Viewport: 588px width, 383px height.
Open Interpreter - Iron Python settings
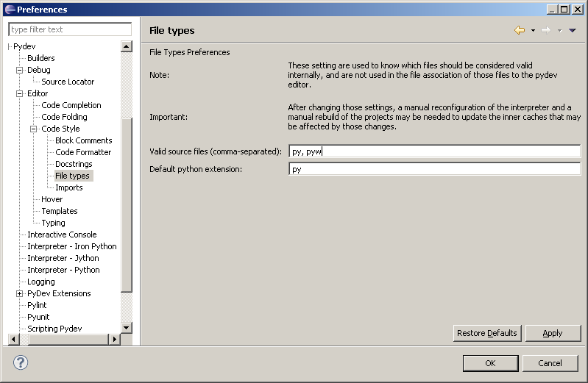click(72, 246)
